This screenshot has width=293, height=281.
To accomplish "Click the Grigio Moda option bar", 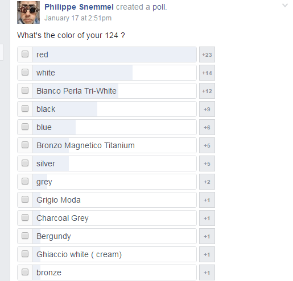I will click(x=114, y=200).
